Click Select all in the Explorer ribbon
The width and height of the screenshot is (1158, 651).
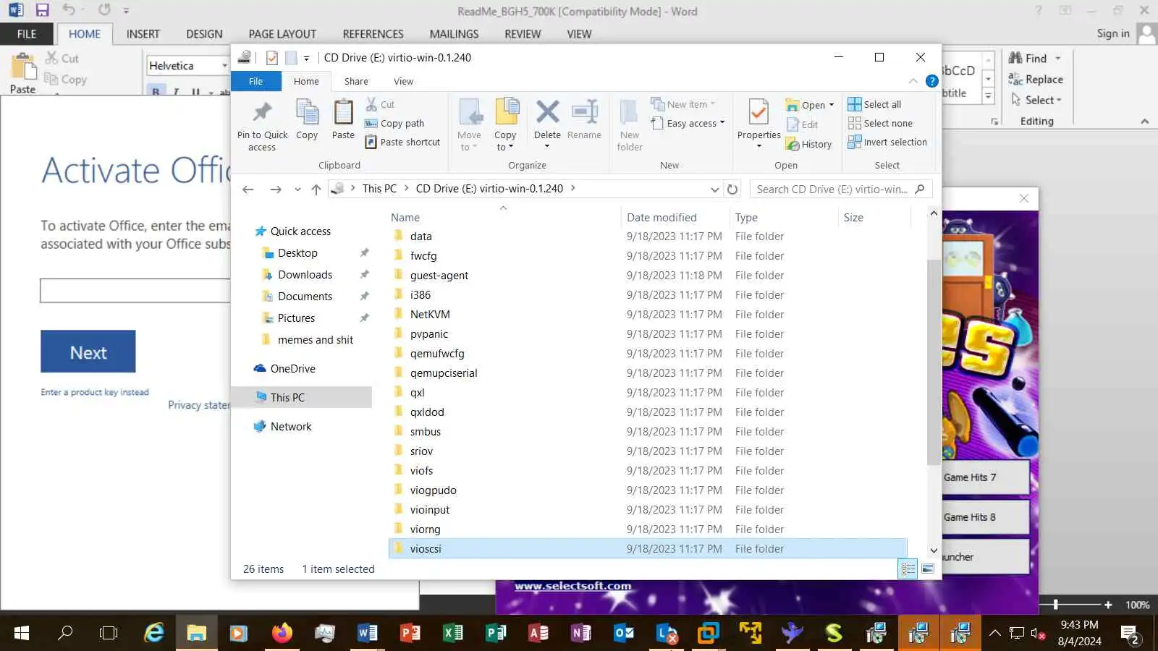click(x=874, y=105)
